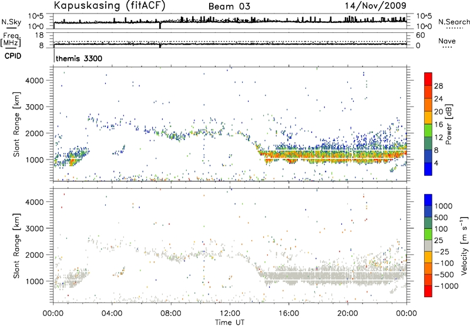Pick the blue top segment of Velocity colorbar
Image resolution: width=470 pixels, height=326 pixels.
tap(428, 199)
